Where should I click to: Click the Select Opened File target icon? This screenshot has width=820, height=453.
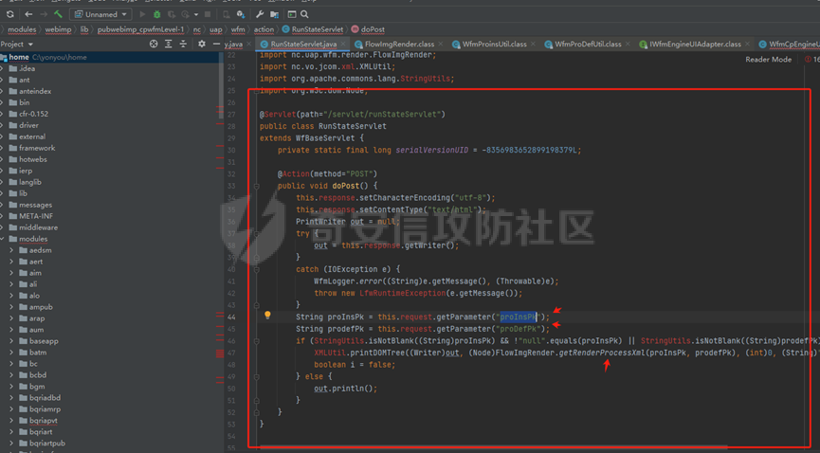tap(154, 44)
